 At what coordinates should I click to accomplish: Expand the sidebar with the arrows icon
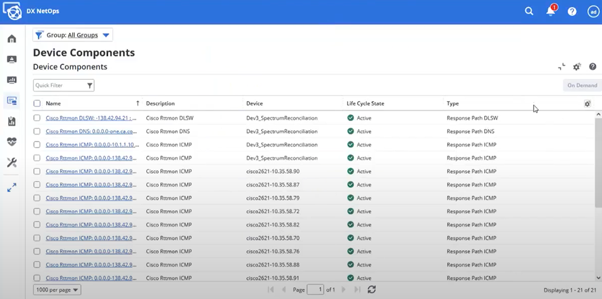(x=12, y=188)
